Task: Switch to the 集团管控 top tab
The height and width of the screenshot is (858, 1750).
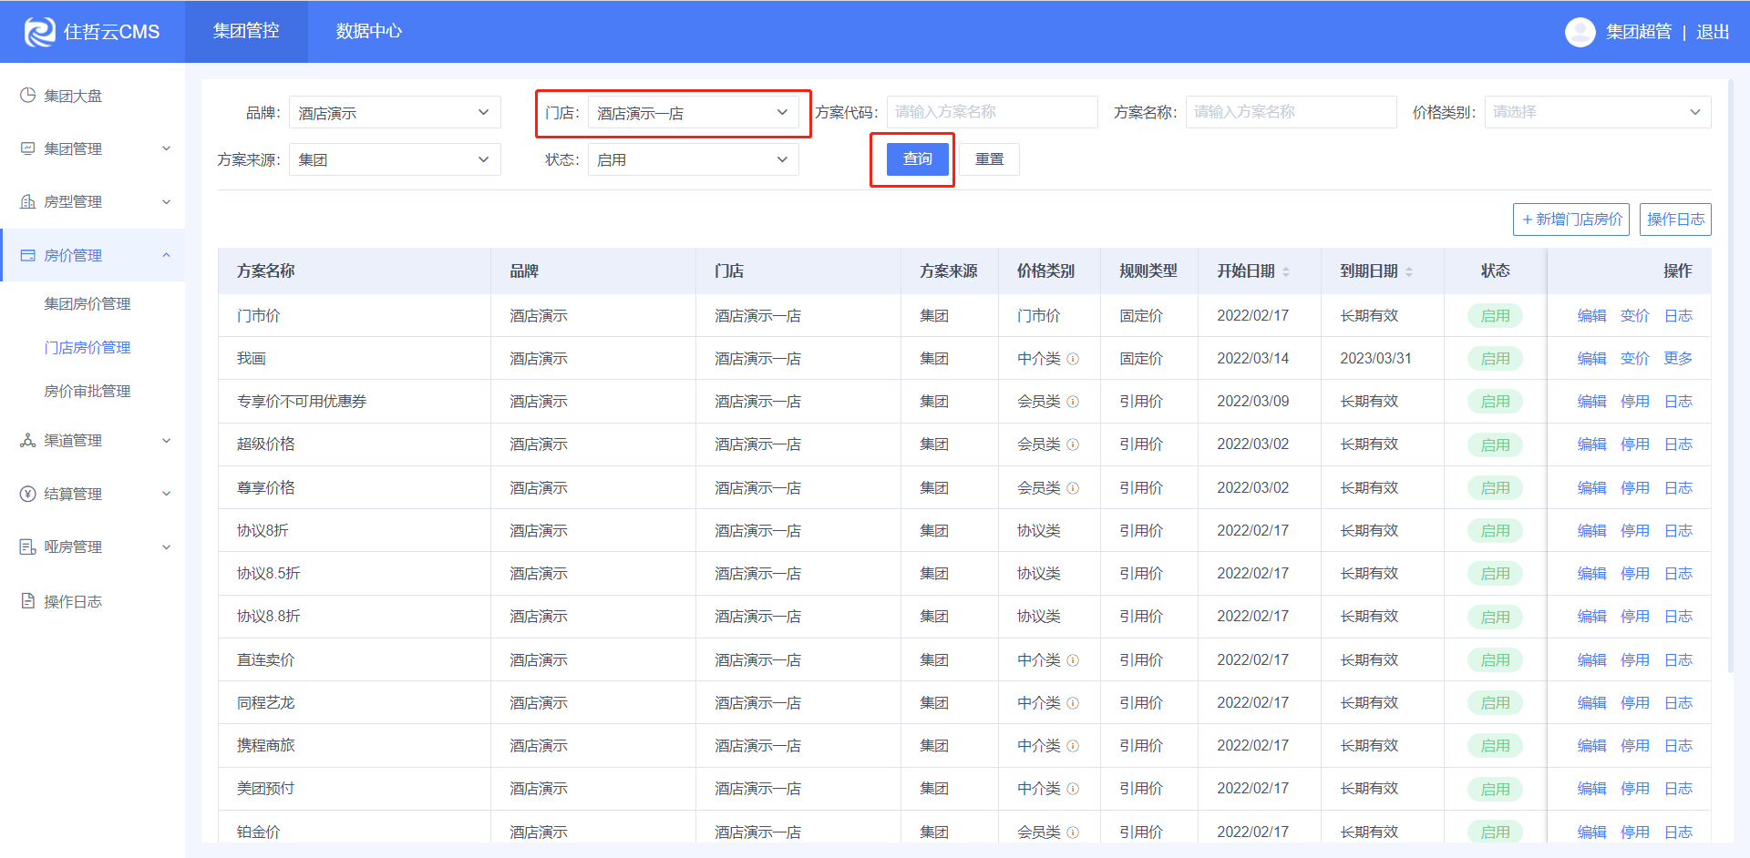Action: tap(246, 31)
